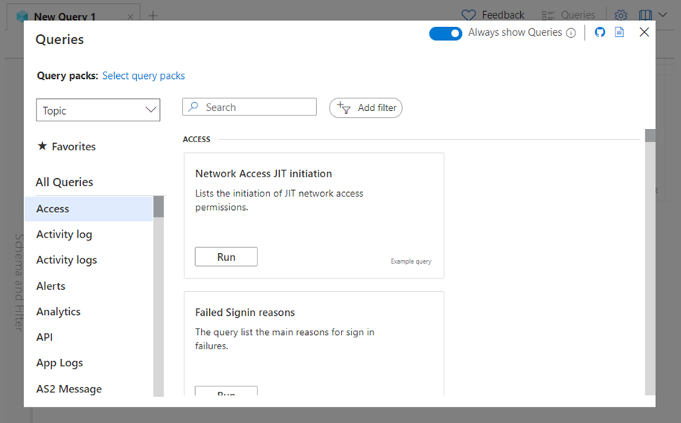Close the Queries dialog
Viewport: 681px width, 423px height.
[x=645, y=32]
